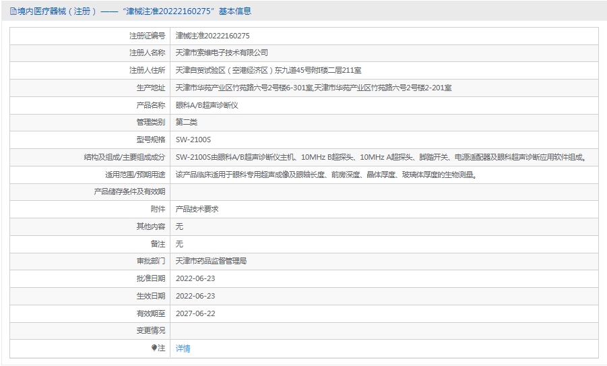Image resolution: width=607 pixels, height=366 pixels.
Task: Click the 结构及组成/主要组成成分 label
Action: 124,157
